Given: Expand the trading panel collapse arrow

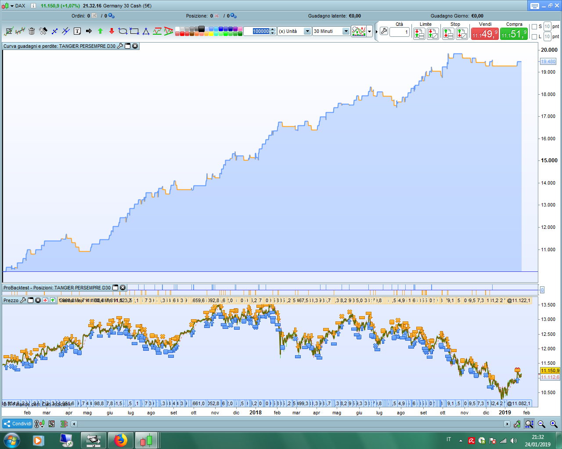Looking at the screenshot, I should click(x=376, y=32).
